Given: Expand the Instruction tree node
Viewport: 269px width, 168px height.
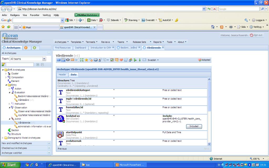Looking at the screenshot, I should [x=9, y=104].
